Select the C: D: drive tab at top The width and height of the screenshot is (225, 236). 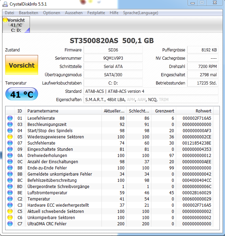[16, 25]
